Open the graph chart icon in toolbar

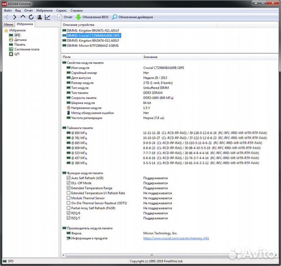47,17
